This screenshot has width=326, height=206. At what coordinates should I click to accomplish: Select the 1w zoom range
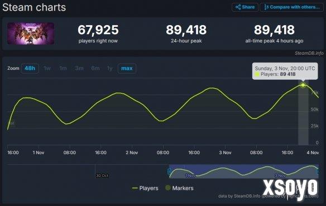pyautogui.click(x=47, y=69)
